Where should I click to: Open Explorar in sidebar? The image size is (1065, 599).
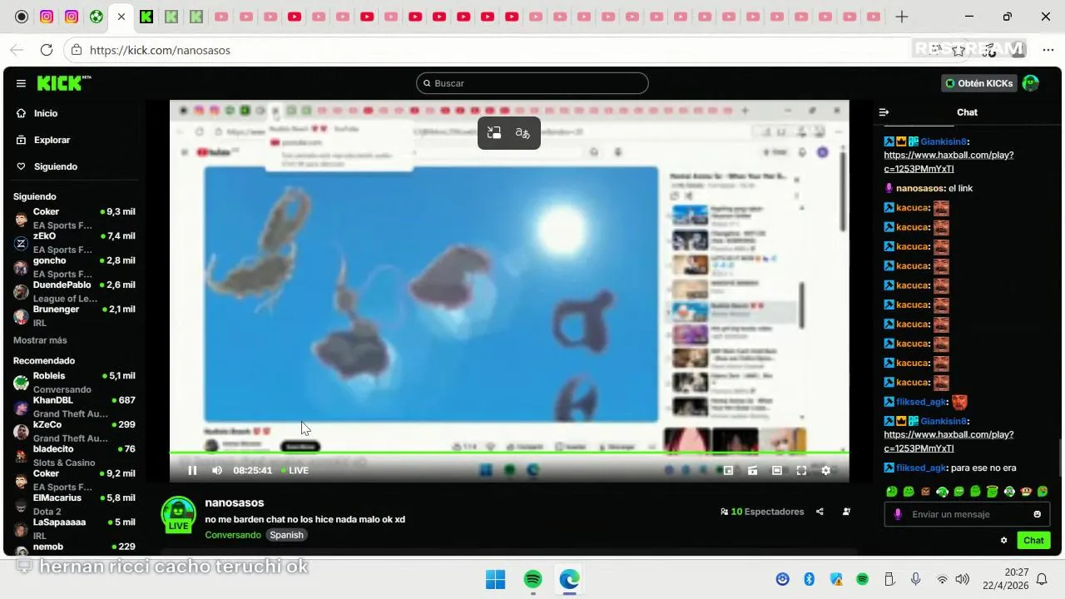pyautogui.click(x=51, y=140)
